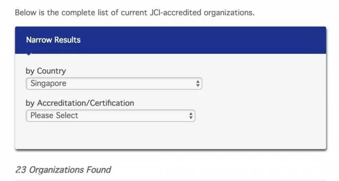
Task: Click the by Accreditation/Certification field label
Action: 80,103
